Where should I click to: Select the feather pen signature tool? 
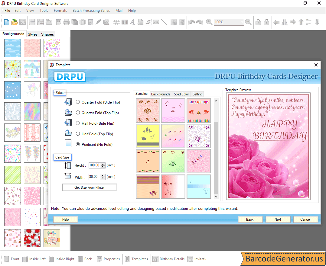98,22
